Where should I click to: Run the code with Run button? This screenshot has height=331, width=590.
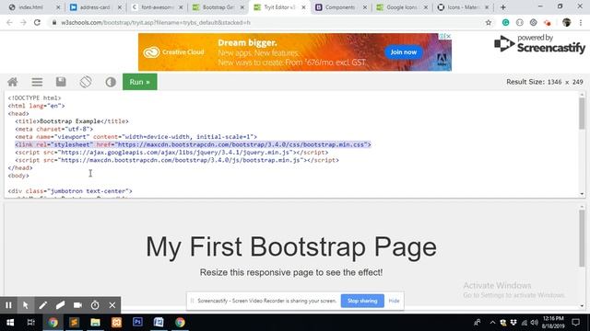tap(139, 82)
